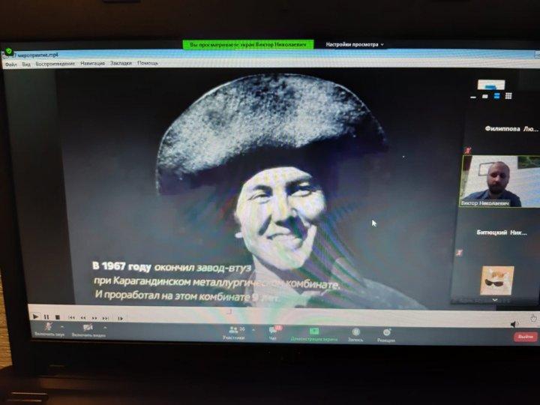540x405 pixels.
Task: Open the Файл menu in player
Action: (10, 64)
